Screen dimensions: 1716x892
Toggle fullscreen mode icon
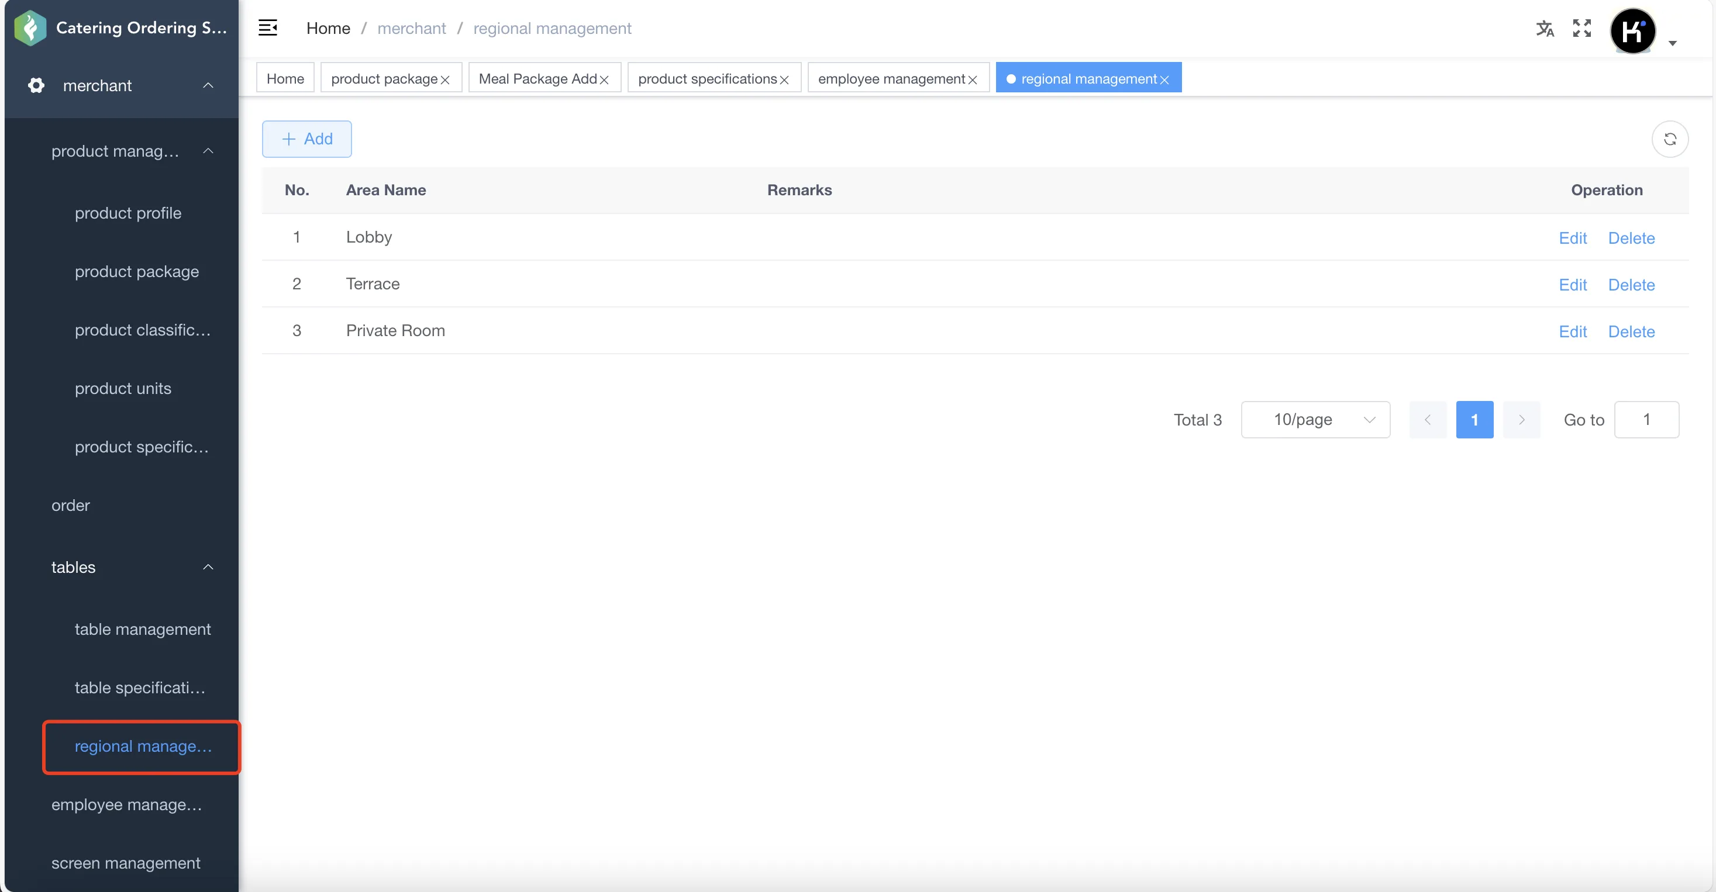1582,28
